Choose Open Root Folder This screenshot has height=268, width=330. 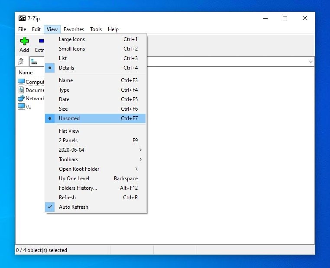point(95,169)
